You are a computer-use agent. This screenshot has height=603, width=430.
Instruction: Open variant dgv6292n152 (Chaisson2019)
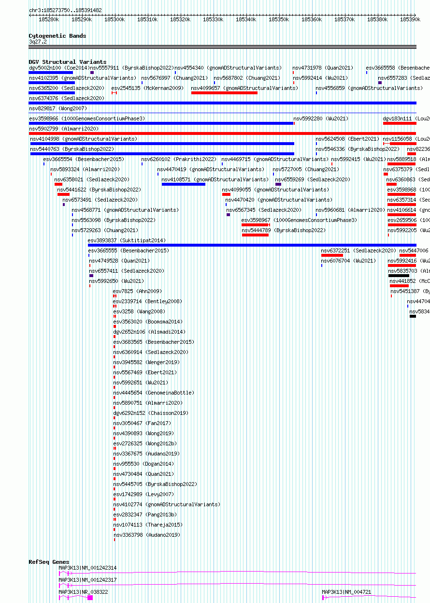(150, 413)
